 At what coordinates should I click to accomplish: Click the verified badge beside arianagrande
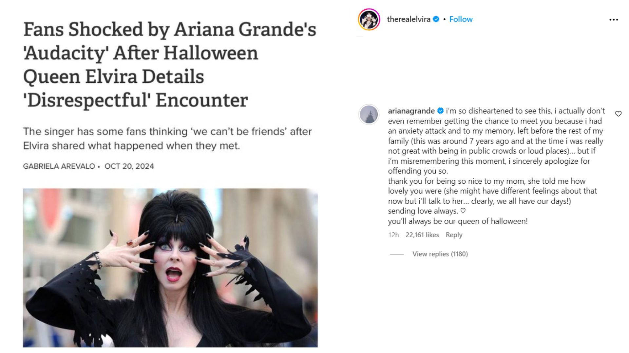(441, 111)
